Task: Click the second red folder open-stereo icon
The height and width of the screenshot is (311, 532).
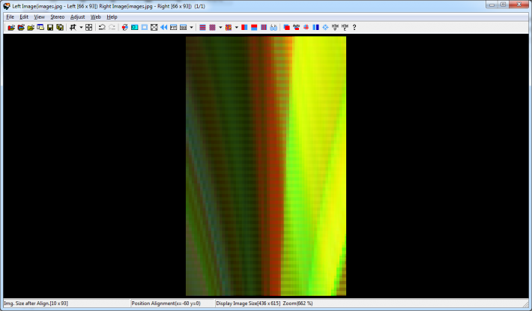Action: click(21, 28)
